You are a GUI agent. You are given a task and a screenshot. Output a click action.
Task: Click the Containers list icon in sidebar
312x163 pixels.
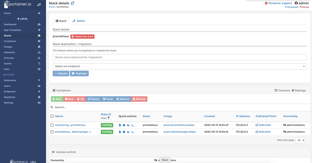39,41
